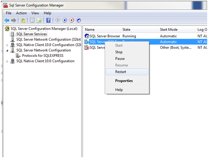Select Protocols for SQLEXPRESS tree item
The height and width of the screenshot is (158, 208).
[x=43, y=56]
